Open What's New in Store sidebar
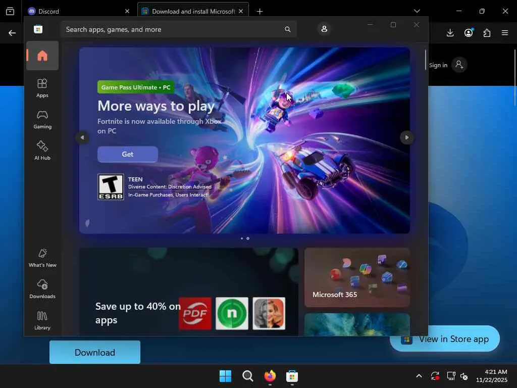Screen dimensions: 517x388 click(42, 258)
